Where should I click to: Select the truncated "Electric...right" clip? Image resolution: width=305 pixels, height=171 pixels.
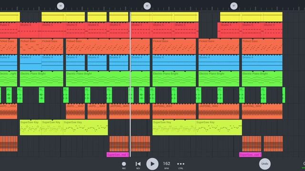tap(9, 79)
